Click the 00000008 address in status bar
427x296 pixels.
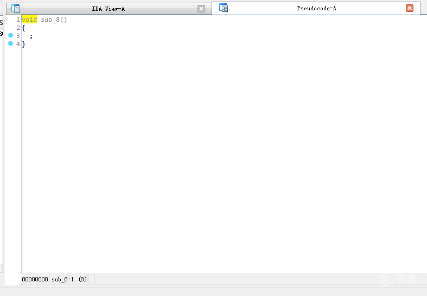click(x=35, y=279)
